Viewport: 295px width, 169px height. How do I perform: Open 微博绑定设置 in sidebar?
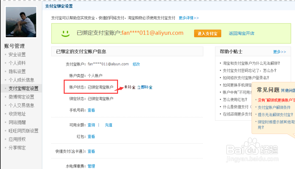click(21, 97)
